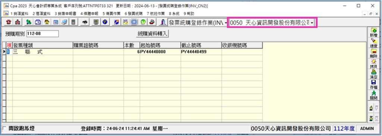Click the 預購期別 input field

[43, 34]
